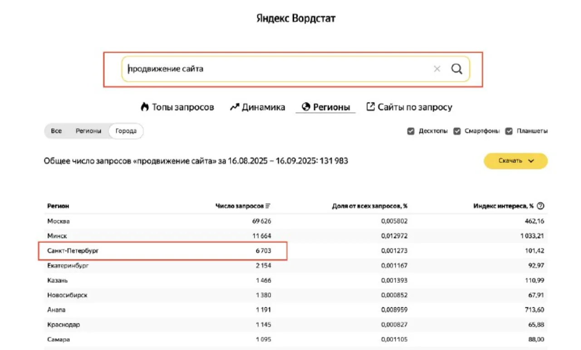Click the Екатеринбург row name

click(x=68, y=266)
